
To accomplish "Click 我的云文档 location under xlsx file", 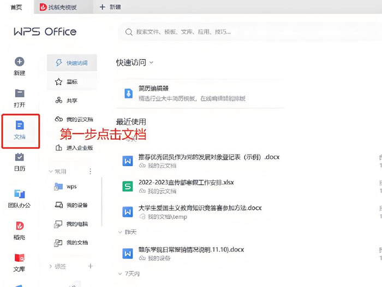I will (162, 191).
